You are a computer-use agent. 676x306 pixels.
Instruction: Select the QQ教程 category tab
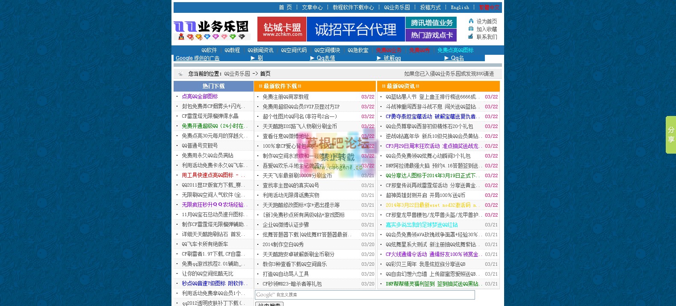point(232,50)
